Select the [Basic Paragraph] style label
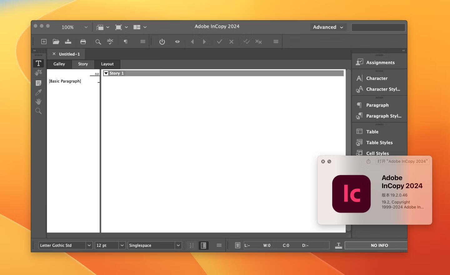Screen dimensions: 450x275 coord(65,81)
